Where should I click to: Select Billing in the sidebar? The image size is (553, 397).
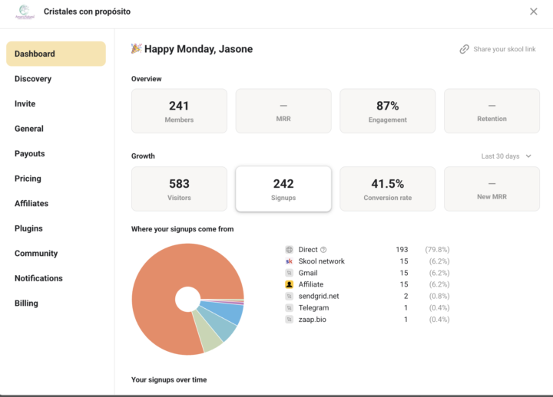[x=56, y=303]
